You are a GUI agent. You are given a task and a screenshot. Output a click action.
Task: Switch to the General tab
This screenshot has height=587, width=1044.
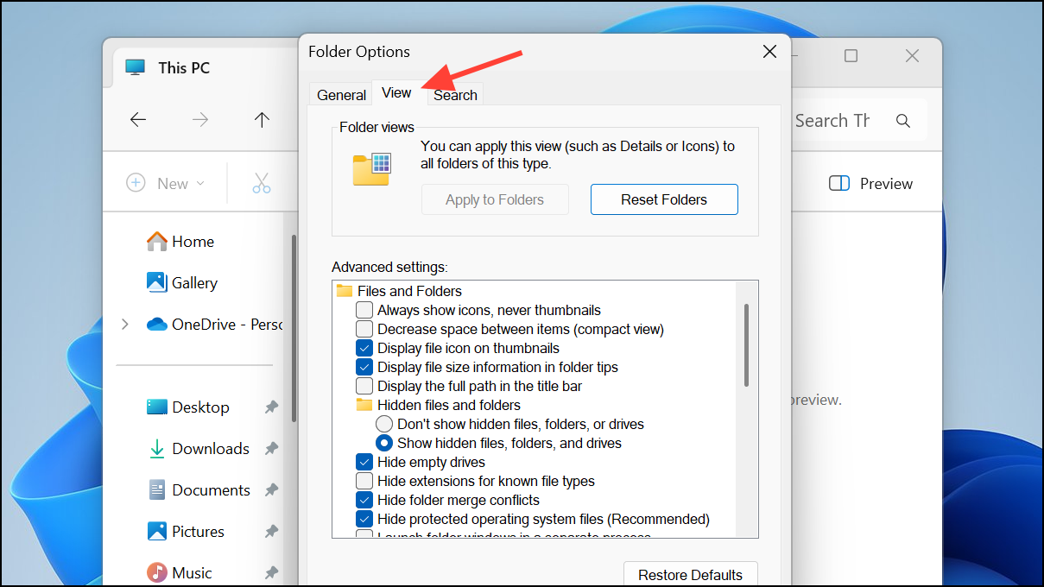[341, 95]
